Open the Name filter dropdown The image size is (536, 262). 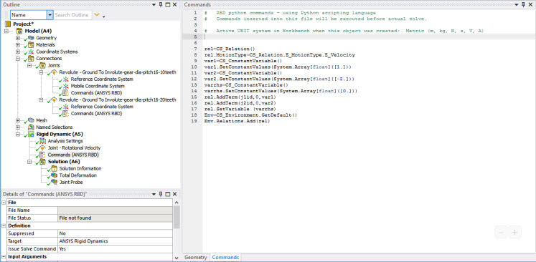click(50, 15)
